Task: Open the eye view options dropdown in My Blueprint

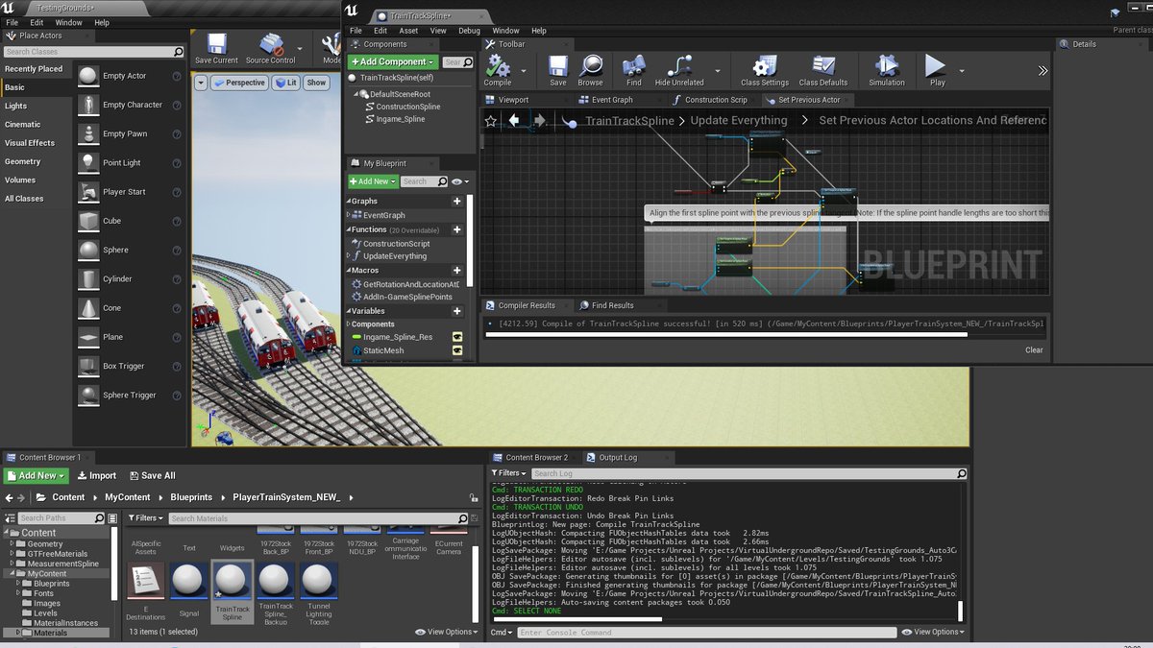Action: (460, 181)
